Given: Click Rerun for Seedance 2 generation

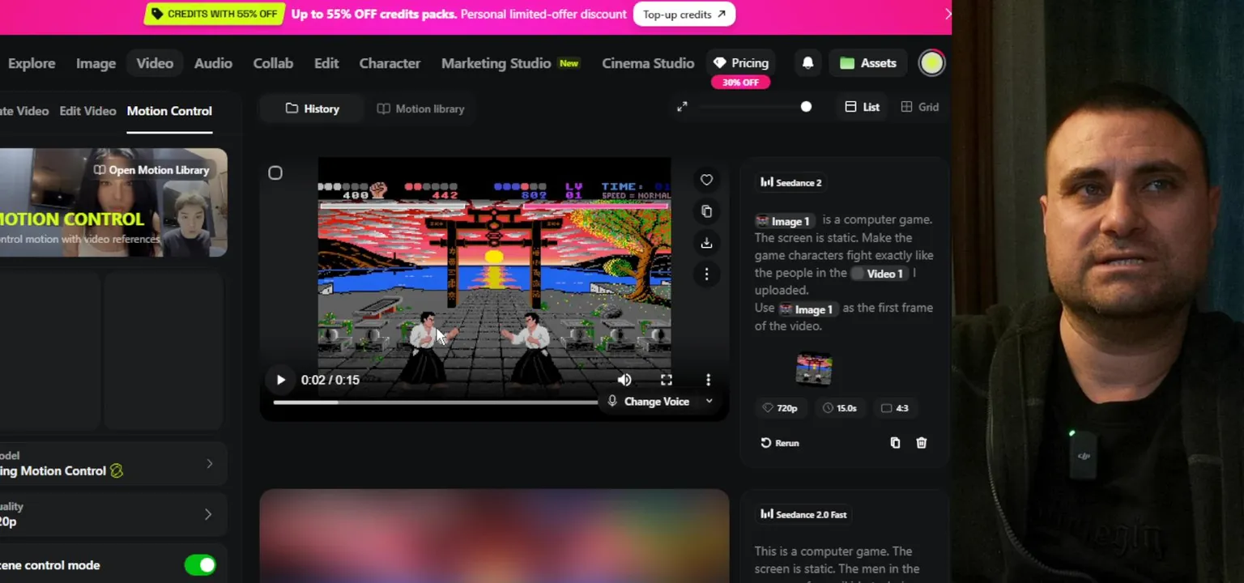Looking at the screenshot, I should [780, 443].
